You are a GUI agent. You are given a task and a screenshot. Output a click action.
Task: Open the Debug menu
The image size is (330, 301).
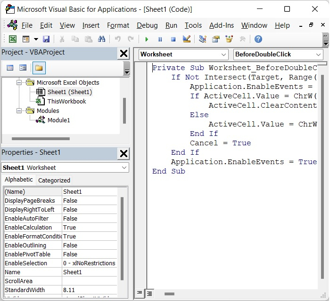(147, 25)
